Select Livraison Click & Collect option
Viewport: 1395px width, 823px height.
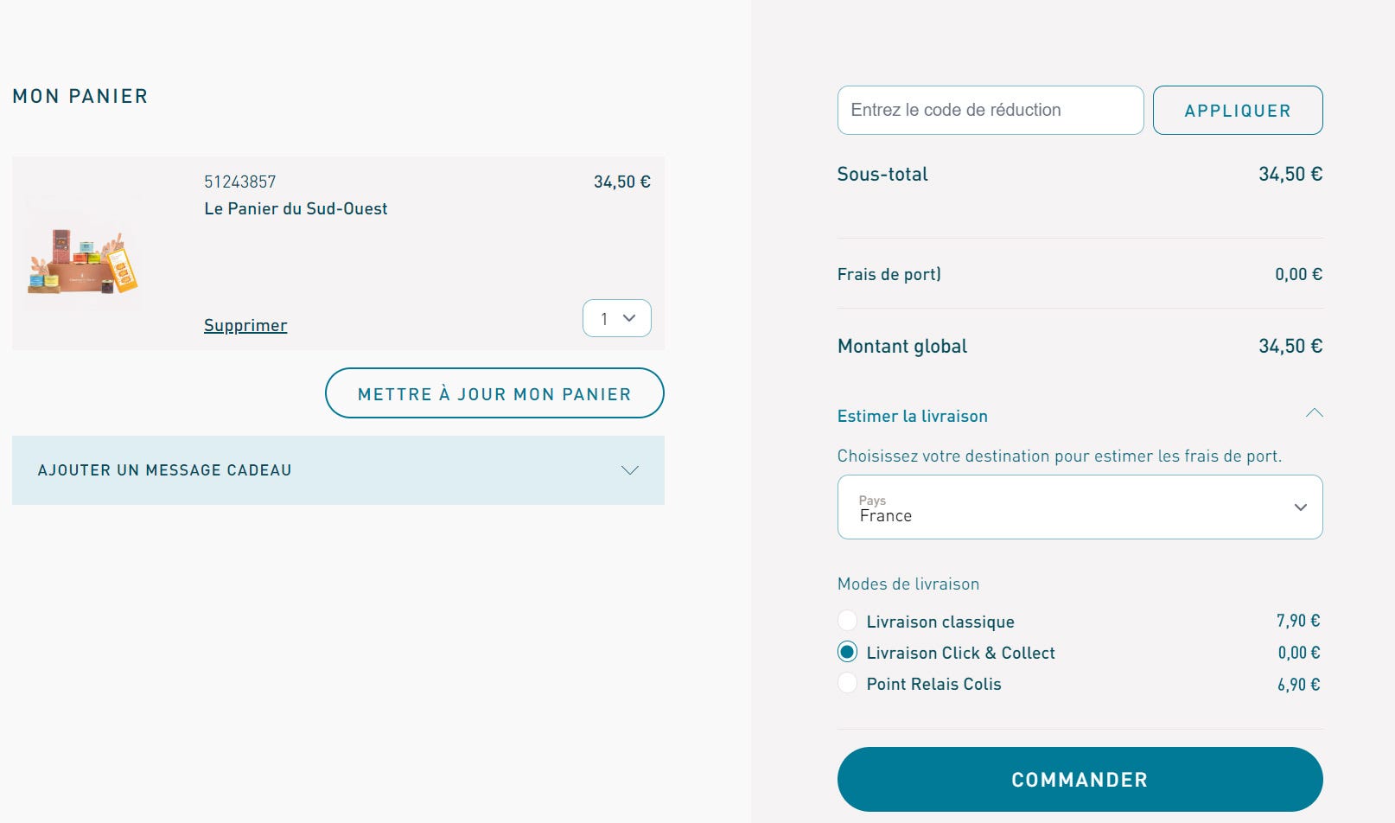tap(847, 652)
